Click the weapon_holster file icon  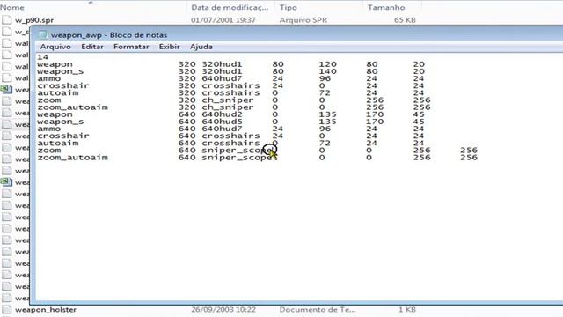pyautogui.click(x=6, y=309)
